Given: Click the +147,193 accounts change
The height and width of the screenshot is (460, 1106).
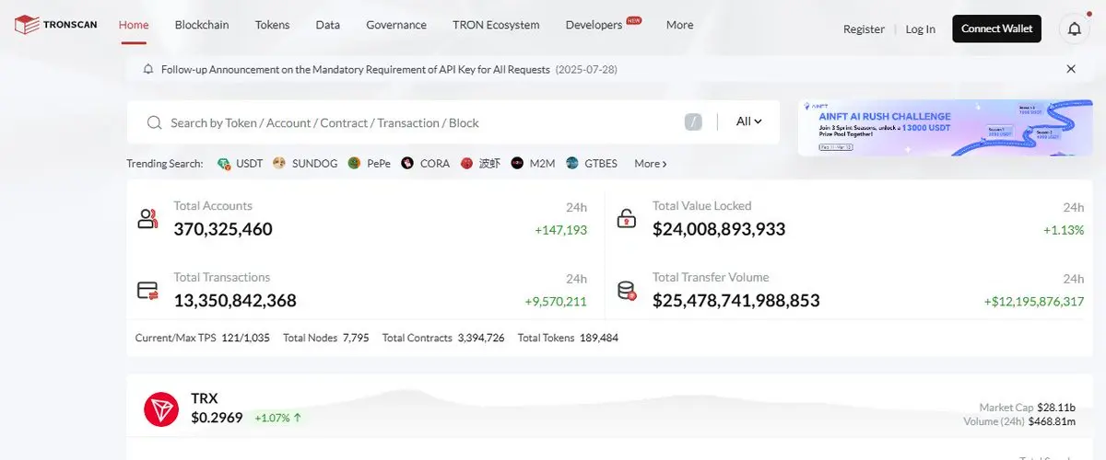Looking at the screenshot, I should click(560, 230).
